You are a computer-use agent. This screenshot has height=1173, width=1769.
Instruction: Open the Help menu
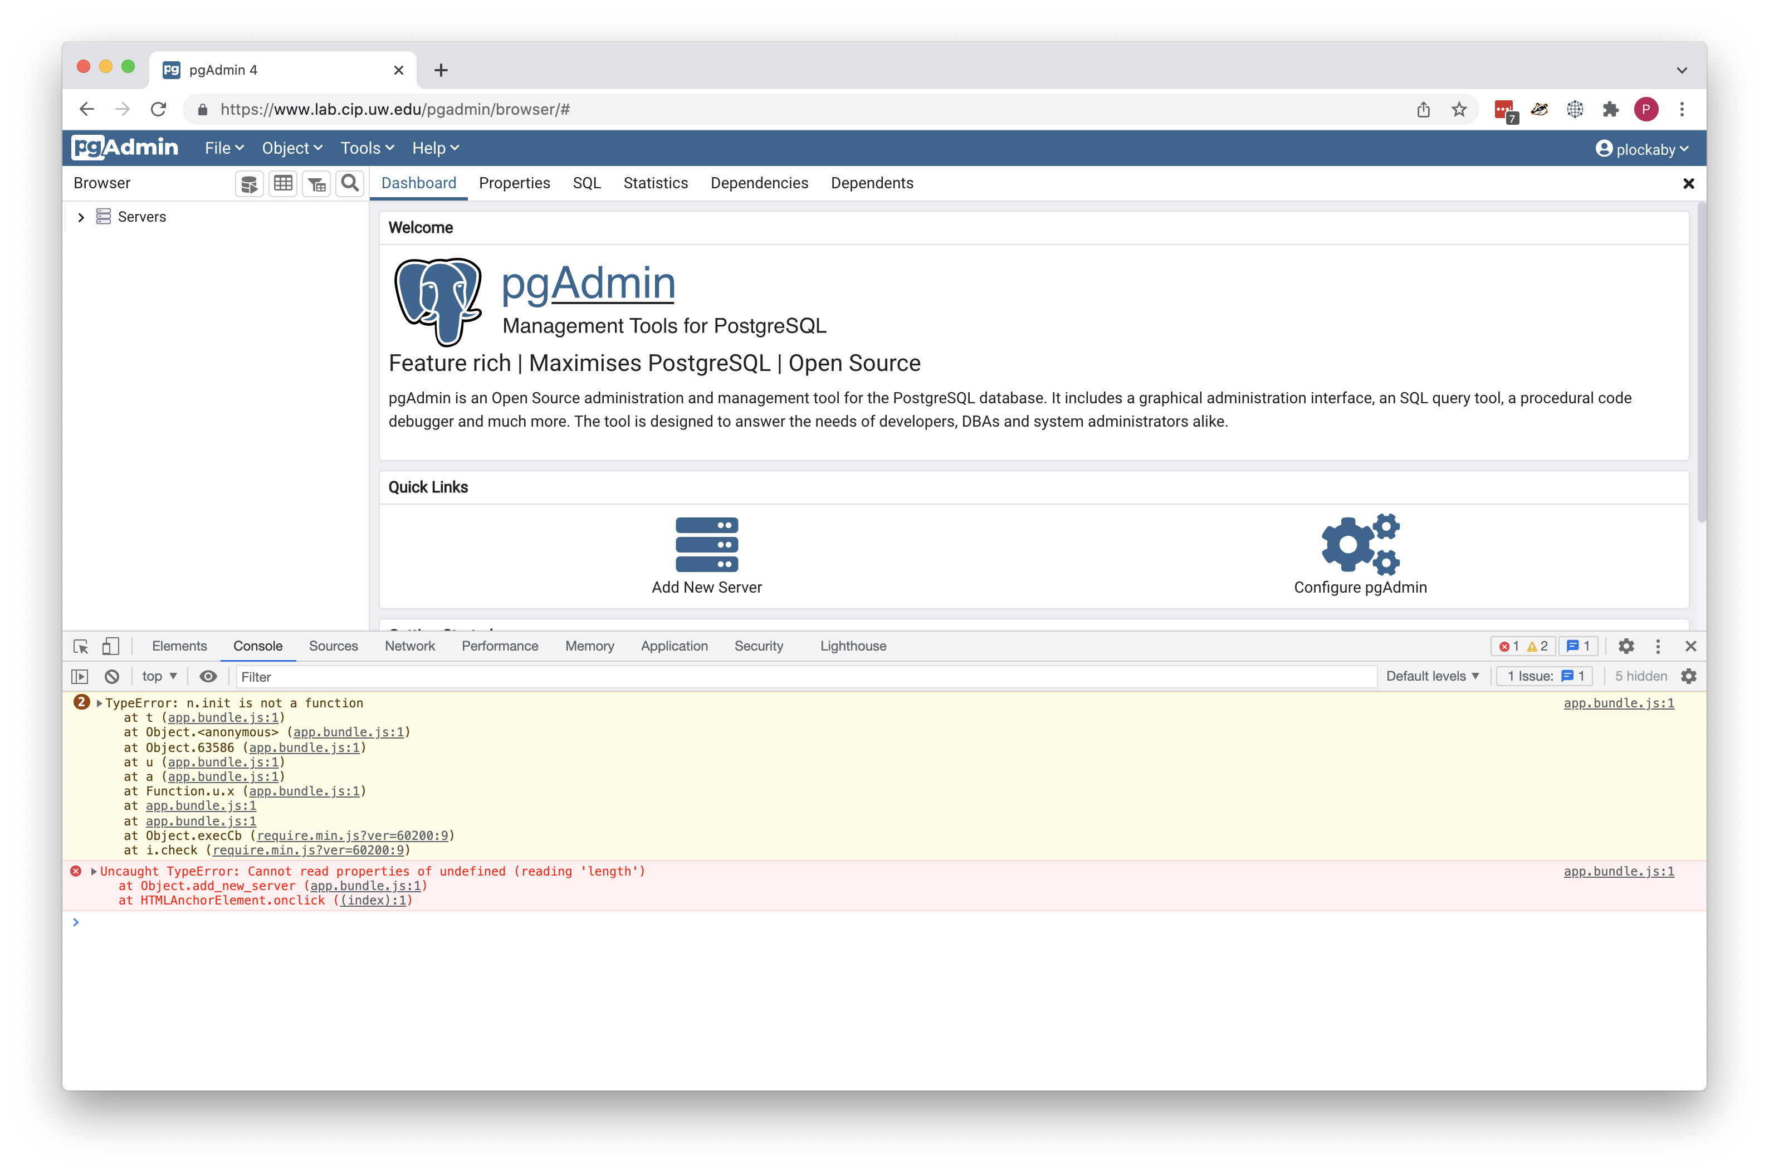click(436, 148)
